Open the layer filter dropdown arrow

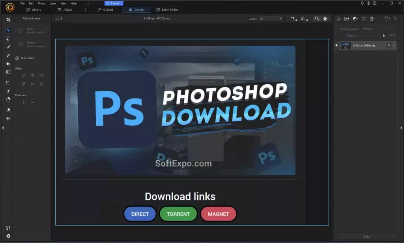(389, 19)
